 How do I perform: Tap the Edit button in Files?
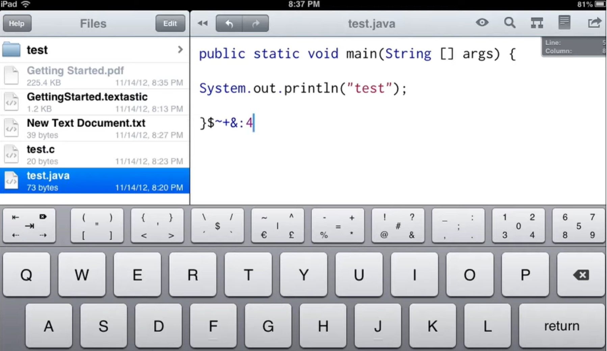pos(170,23)
